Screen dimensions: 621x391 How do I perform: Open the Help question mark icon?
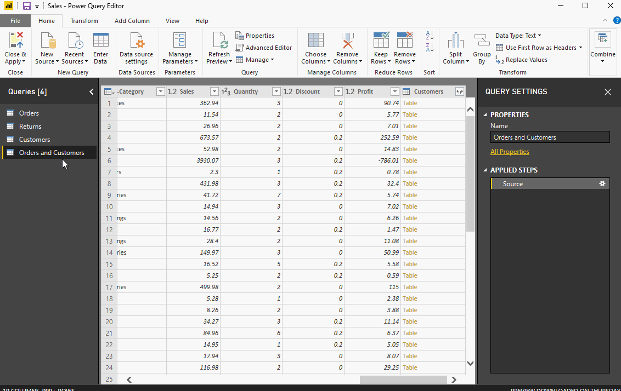(617, 21)
